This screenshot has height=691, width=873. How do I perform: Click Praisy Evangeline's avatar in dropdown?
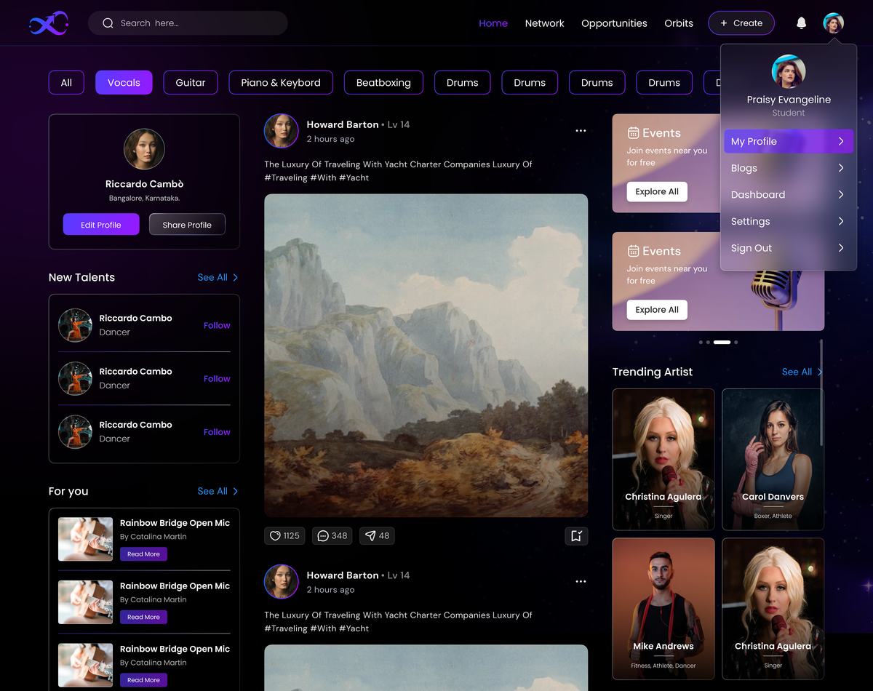click(x=789, y=71)
